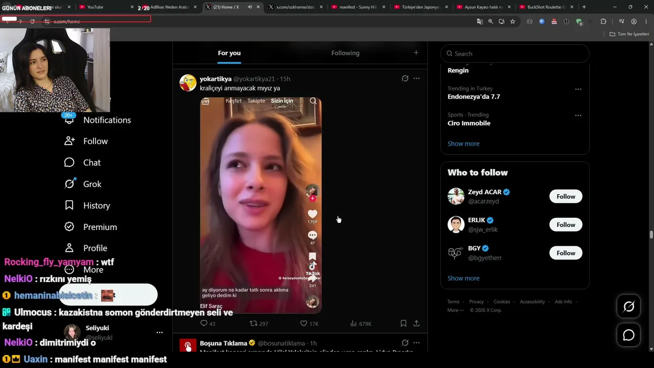The width and height of the screenshot is (654, 368).
Task: Expand More in the X sidebar
Action: point(84,269)
